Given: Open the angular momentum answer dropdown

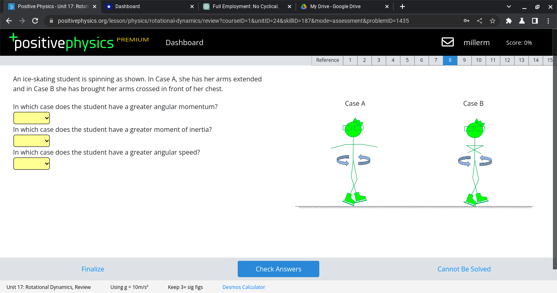Looking at the screenshot, I should tap(31, 118).
